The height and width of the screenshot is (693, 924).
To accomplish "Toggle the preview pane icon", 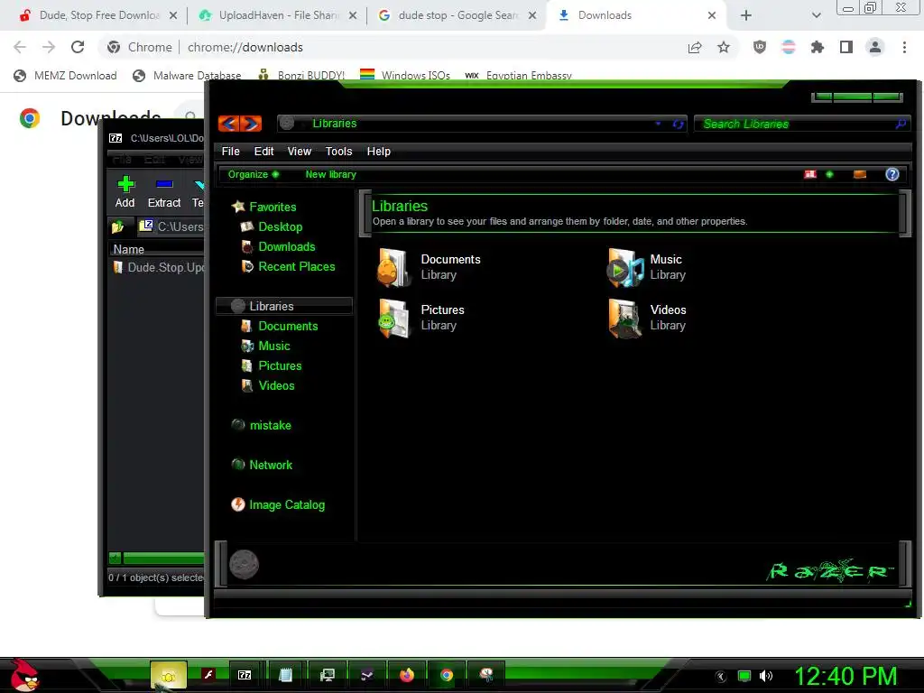I will (x=860, y=174).
